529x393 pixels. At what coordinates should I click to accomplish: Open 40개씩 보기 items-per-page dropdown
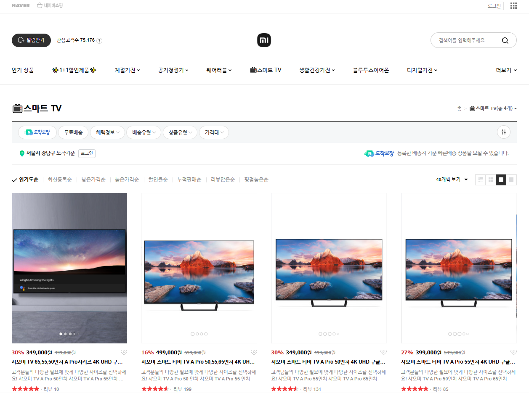tap(452, 180)
